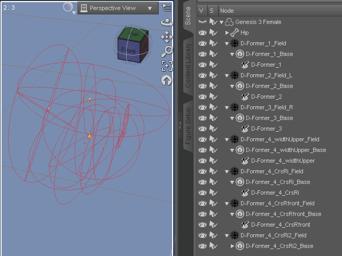Open the viewport options menu icon
Viewport: 342px width, 256px height.
[167, 7]
